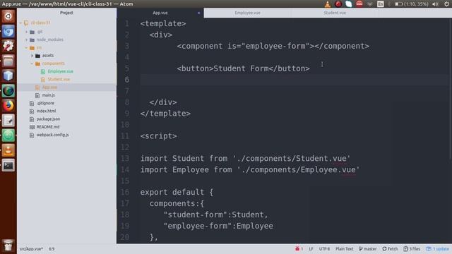Open index.html in the tree
This screenshot has width=452, height=254.
click(x=46, y=111)
